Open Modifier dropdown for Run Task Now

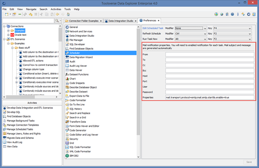pos(205,39)
